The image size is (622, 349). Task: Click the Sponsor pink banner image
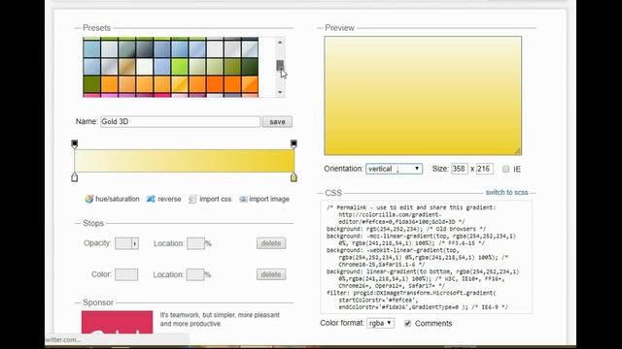pos(117,322)
